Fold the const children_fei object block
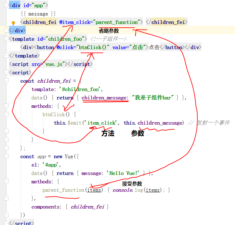This screenshot has height=225, width=235. 6,81
